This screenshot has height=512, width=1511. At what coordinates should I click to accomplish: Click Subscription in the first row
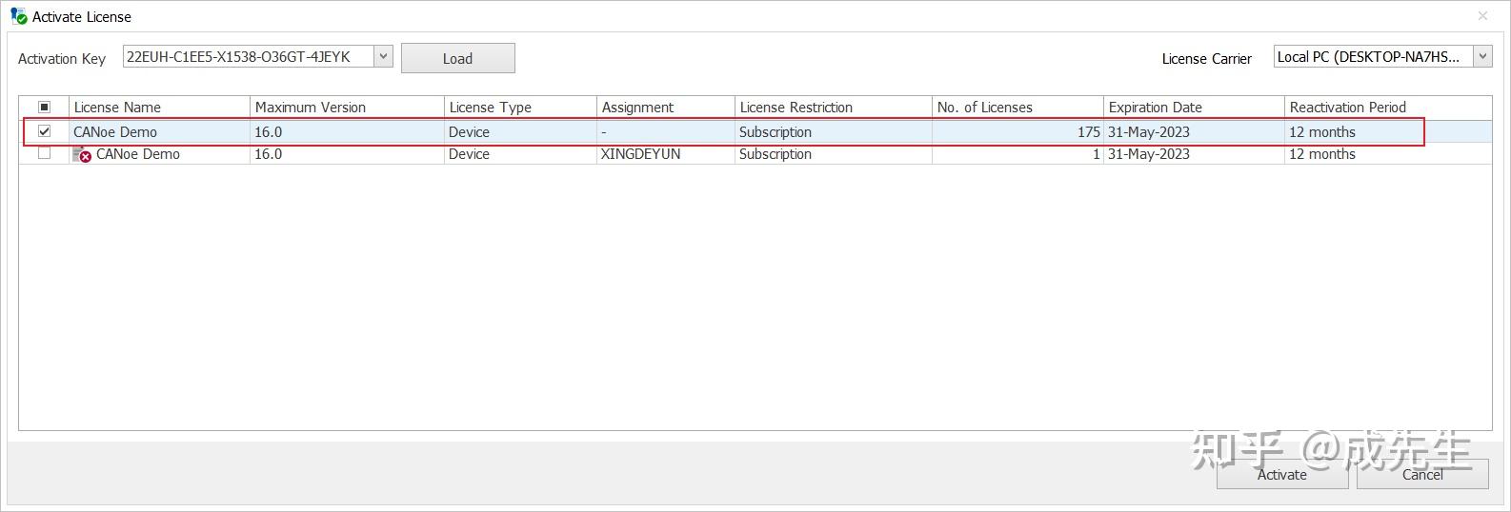point(776,132)
